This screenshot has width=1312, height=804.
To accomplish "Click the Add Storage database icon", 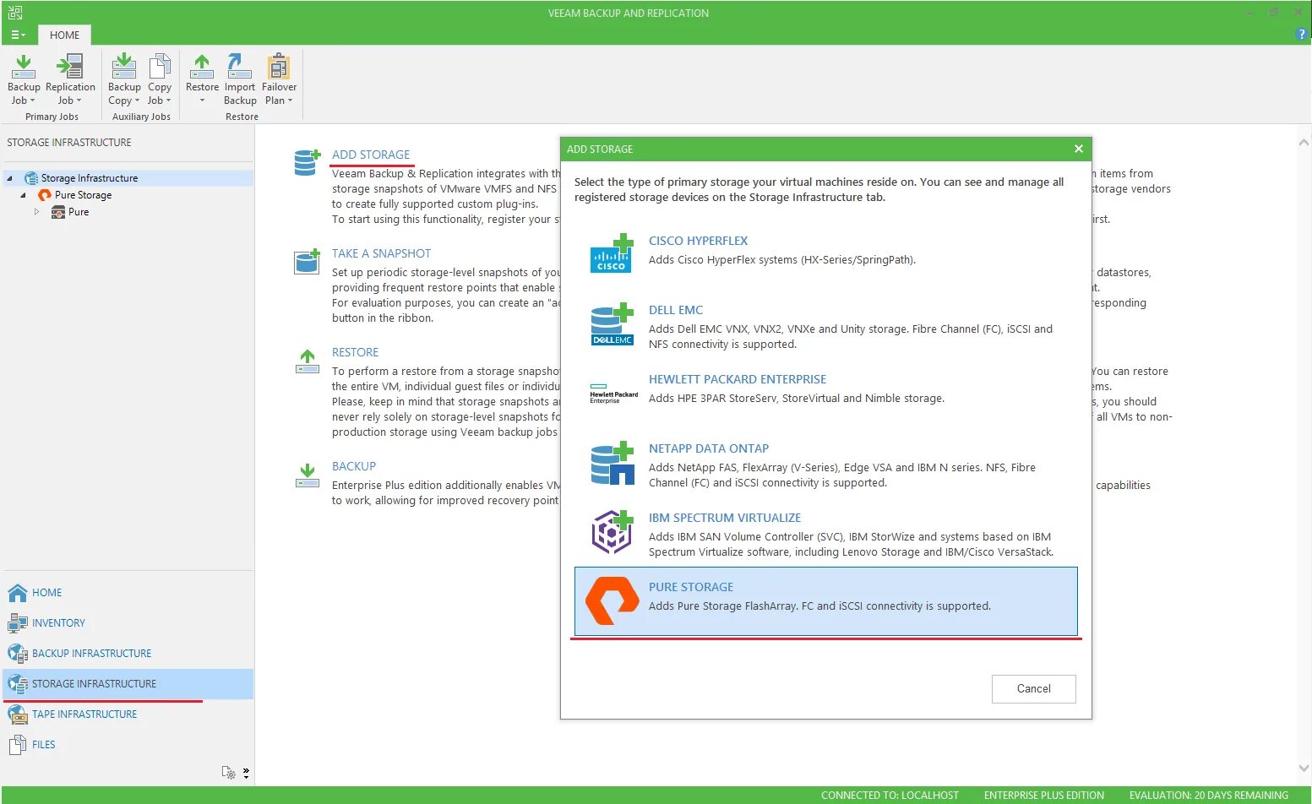I will (x=308, y=162).
